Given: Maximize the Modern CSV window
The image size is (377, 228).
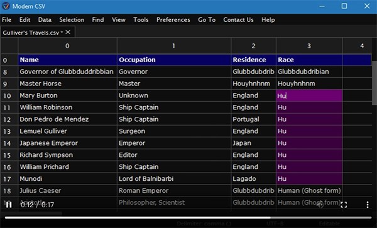Looking at the screenshot, I should pyautogui.click(x=344, y=6).
